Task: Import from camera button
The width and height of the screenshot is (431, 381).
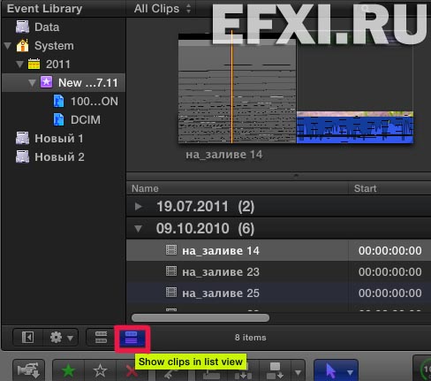Action: [x=28, y=370]
